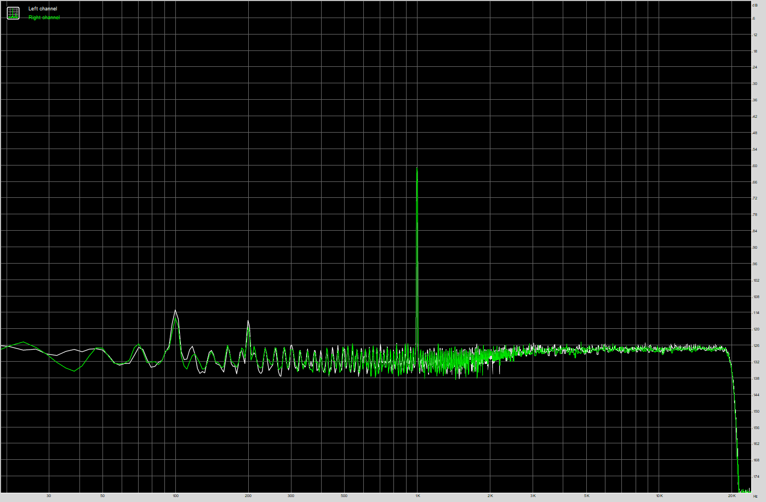Viewport: 766px width, 502px height.
Task: Select the Left channel legend label
Action: (x=43, y=9)
